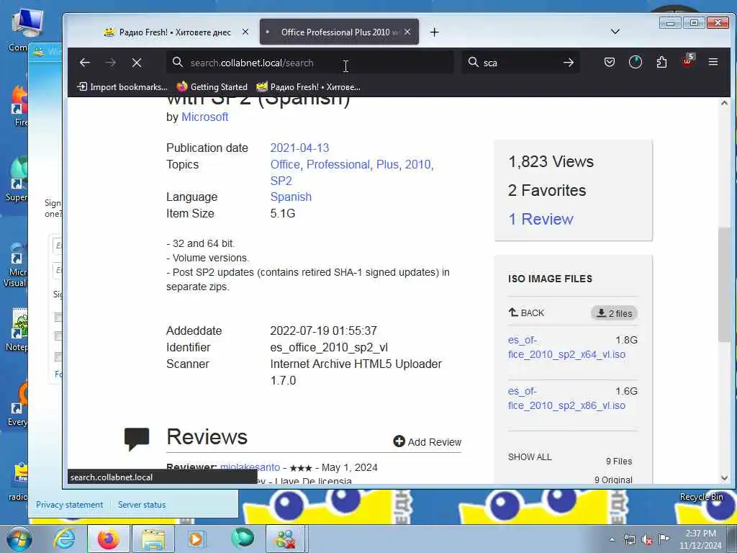Launch Internet Explorer from taskbar
The height and width of the screenshot is (553, 737).
(x=64, y=539)
